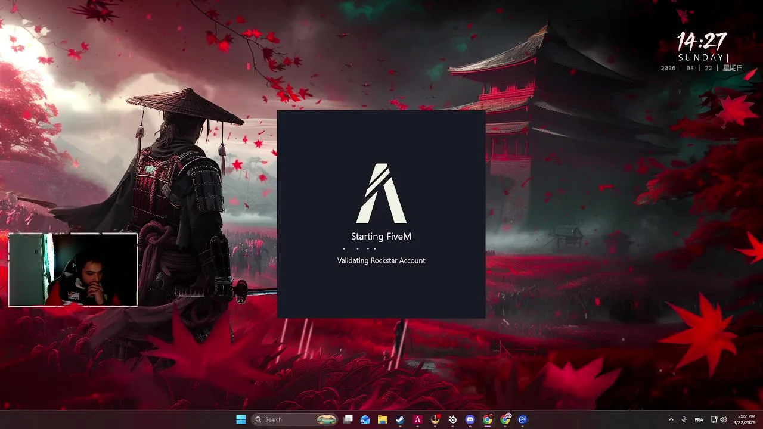Open Steam from the taskbar

pos(400,419)
